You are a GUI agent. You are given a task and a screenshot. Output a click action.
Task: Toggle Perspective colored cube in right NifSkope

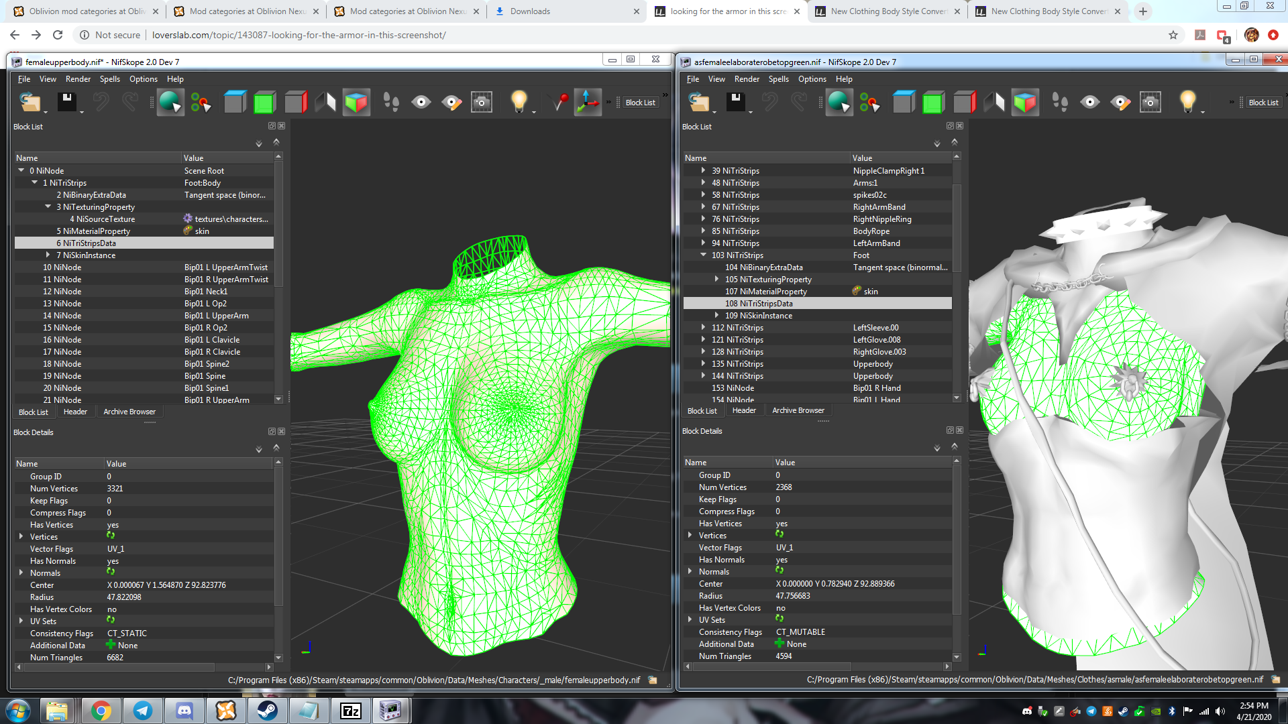(1025, 103)
